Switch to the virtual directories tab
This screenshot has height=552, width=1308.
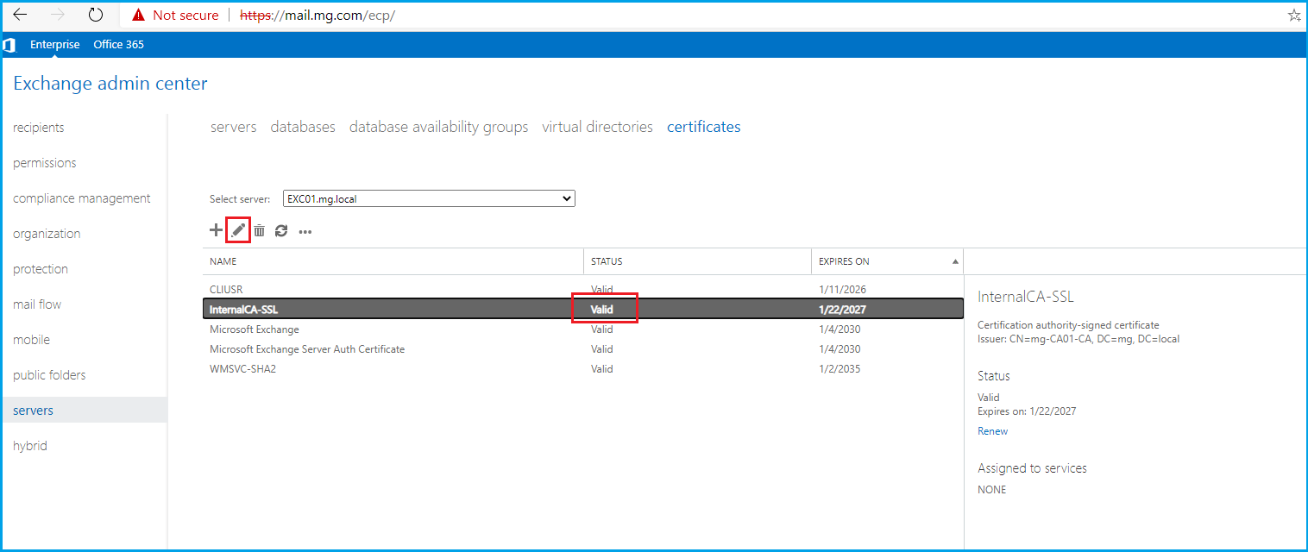[x=597, y=127]
